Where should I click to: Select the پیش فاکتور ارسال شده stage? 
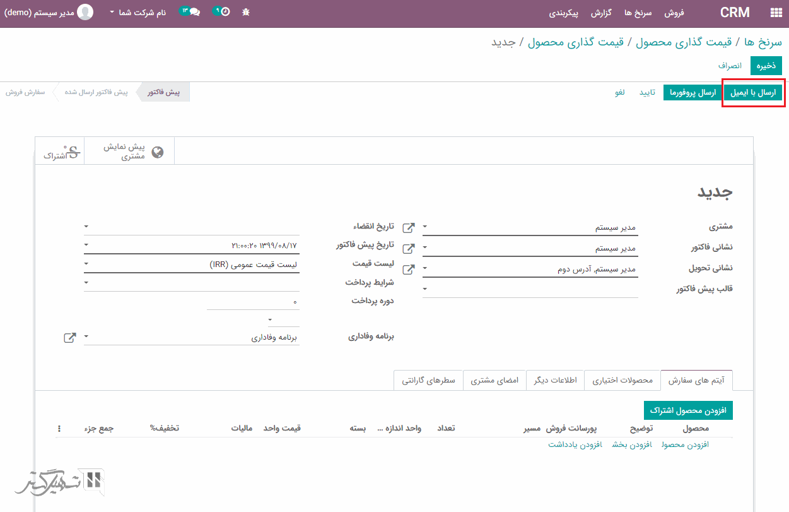click(96, 92)
